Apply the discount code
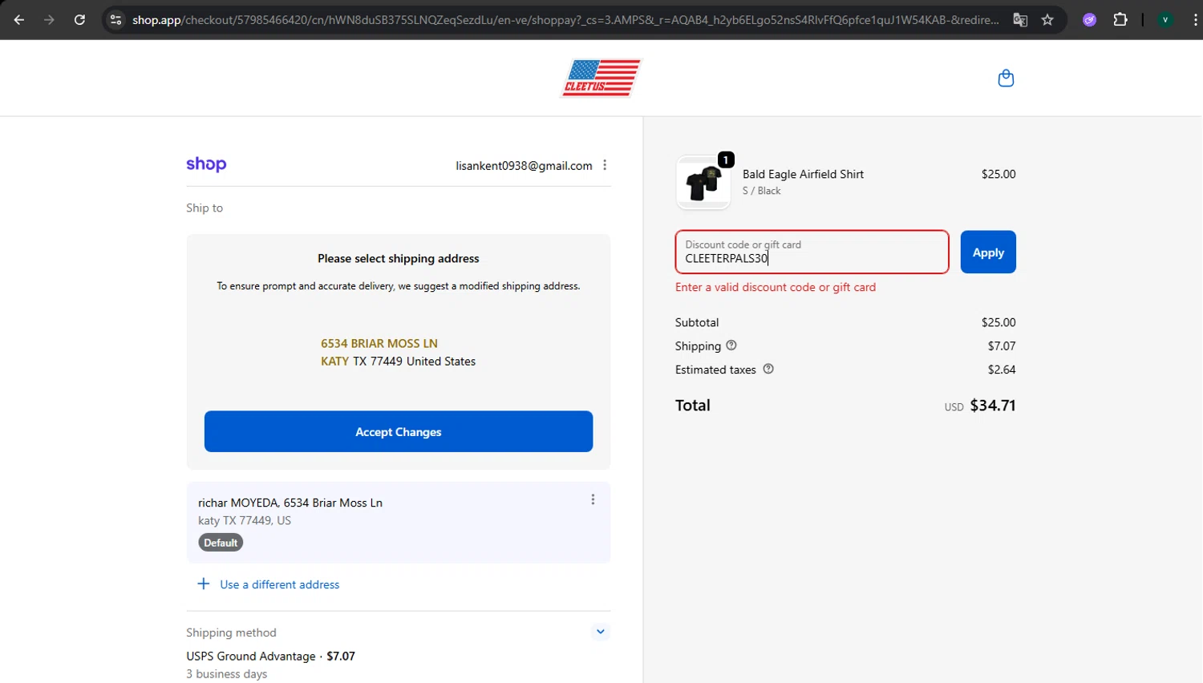1203x683 pixels. pyautogui.click(x=988, y=252)
